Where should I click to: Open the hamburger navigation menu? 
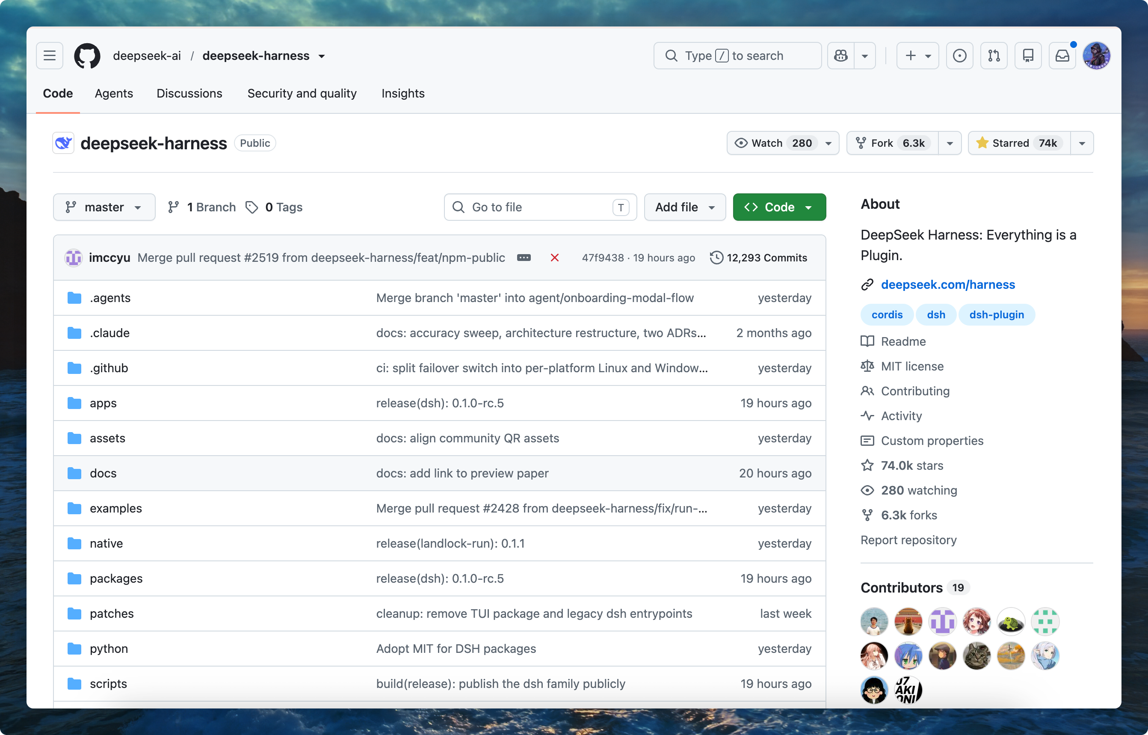50,56
